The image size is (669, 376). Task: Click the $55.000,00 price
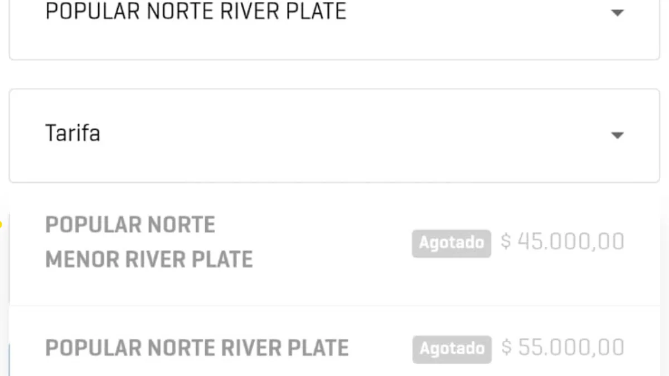click(x=563, y=348)
